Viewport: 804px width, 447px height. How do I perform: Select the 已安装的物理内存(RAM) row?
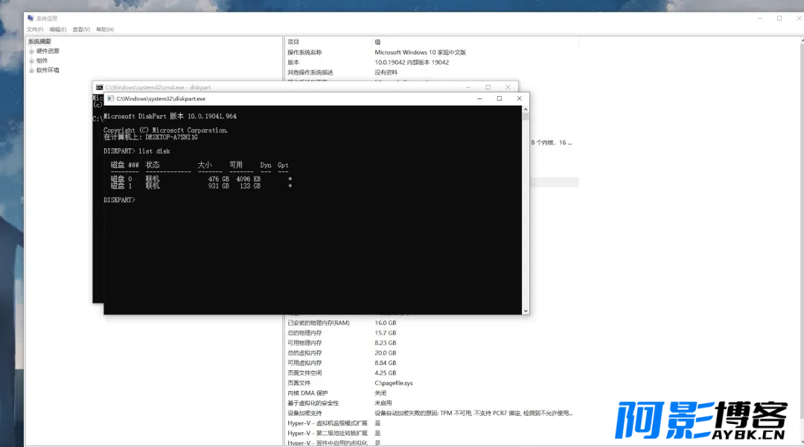tap(432, 323)
